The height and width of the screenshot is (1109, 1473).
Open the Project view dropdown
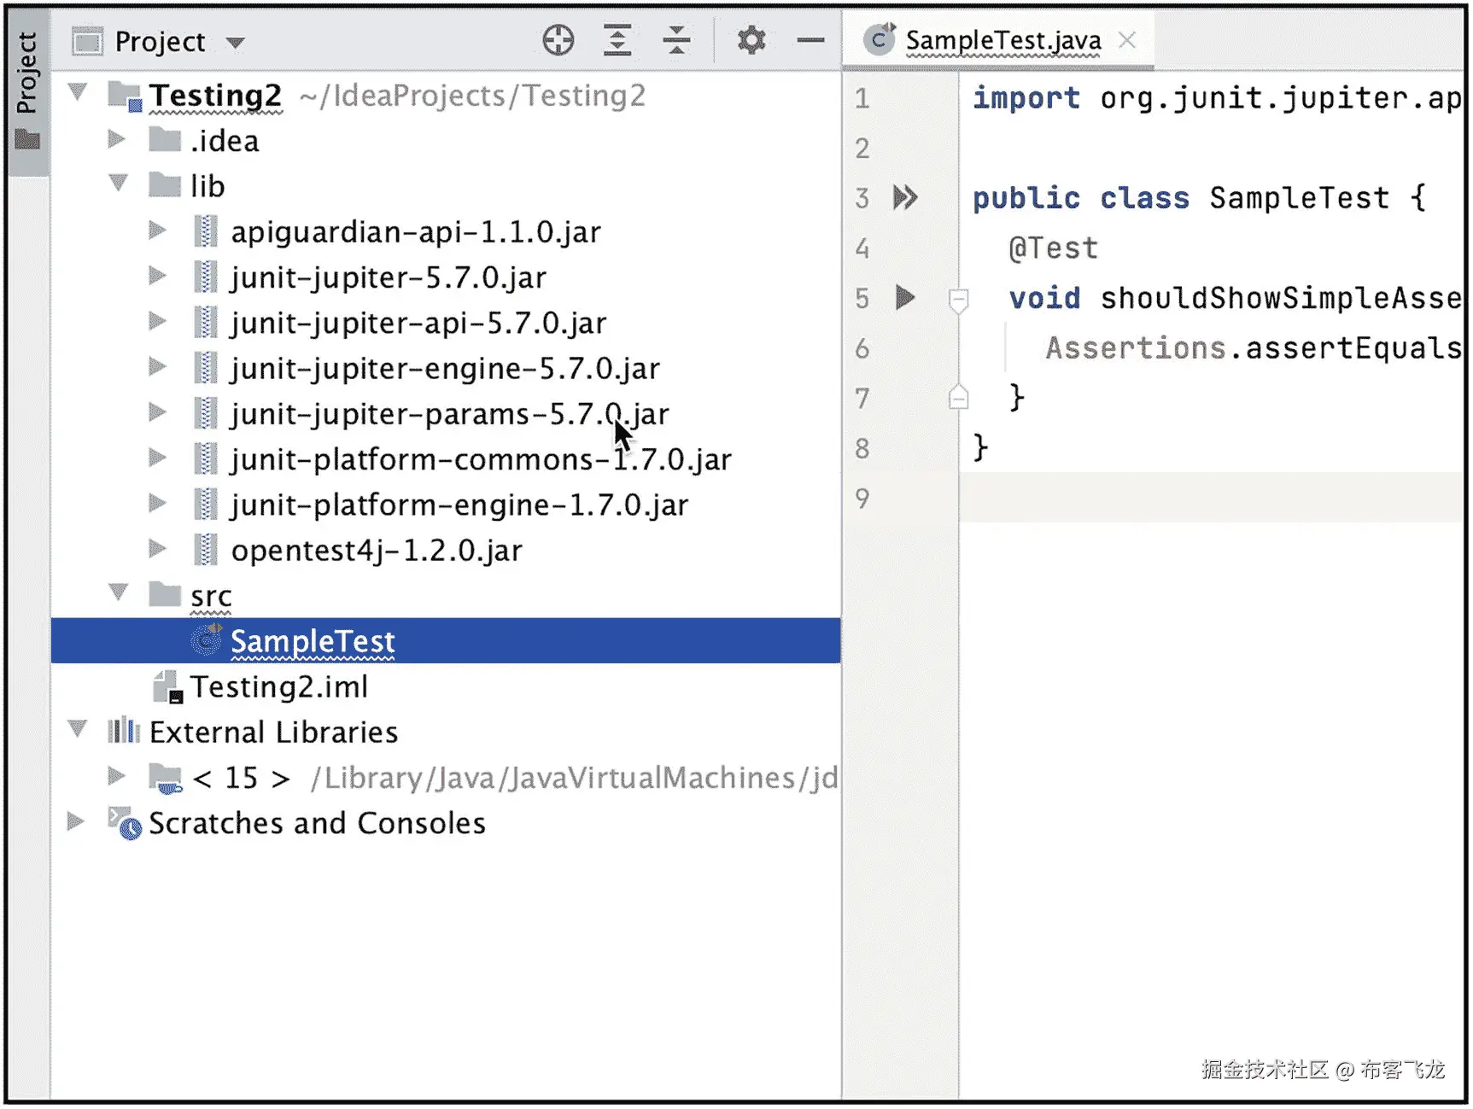point(236,42)
